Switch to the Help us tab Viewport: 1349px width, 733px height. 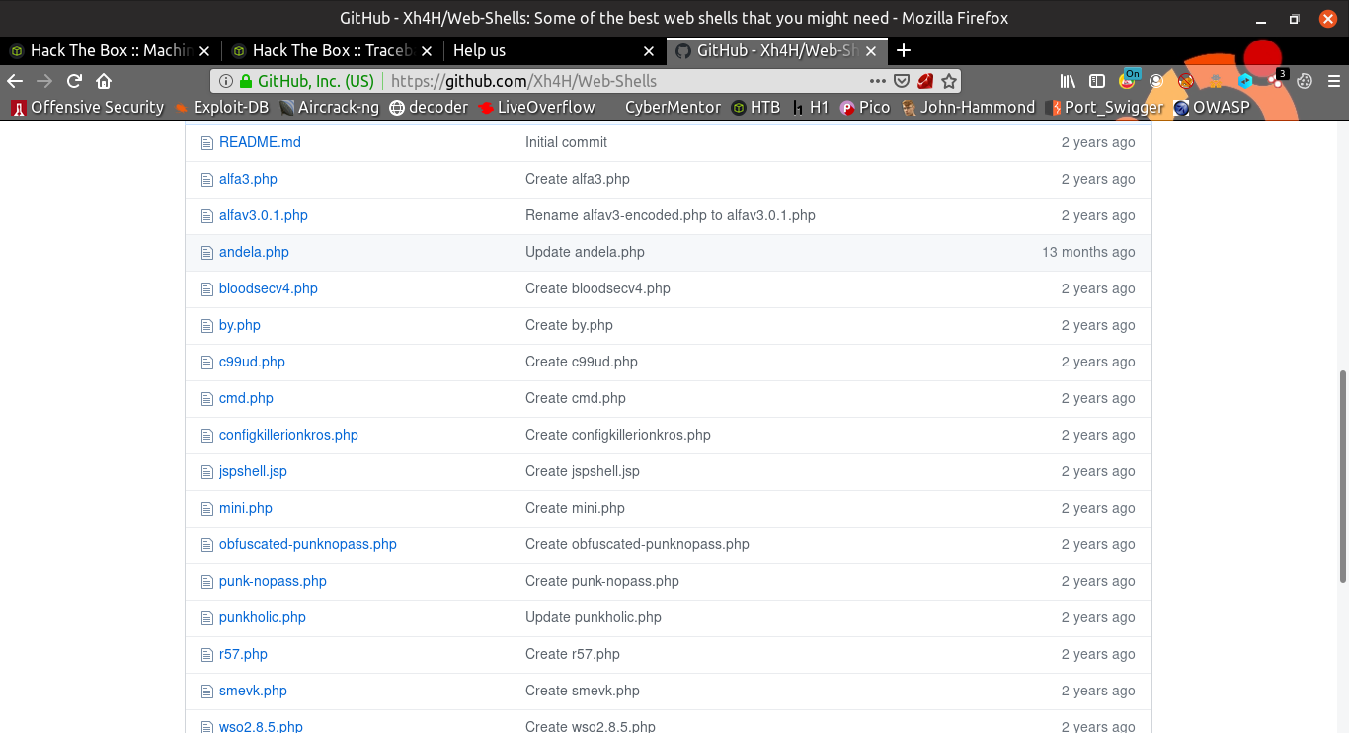(x=554, y=50)
